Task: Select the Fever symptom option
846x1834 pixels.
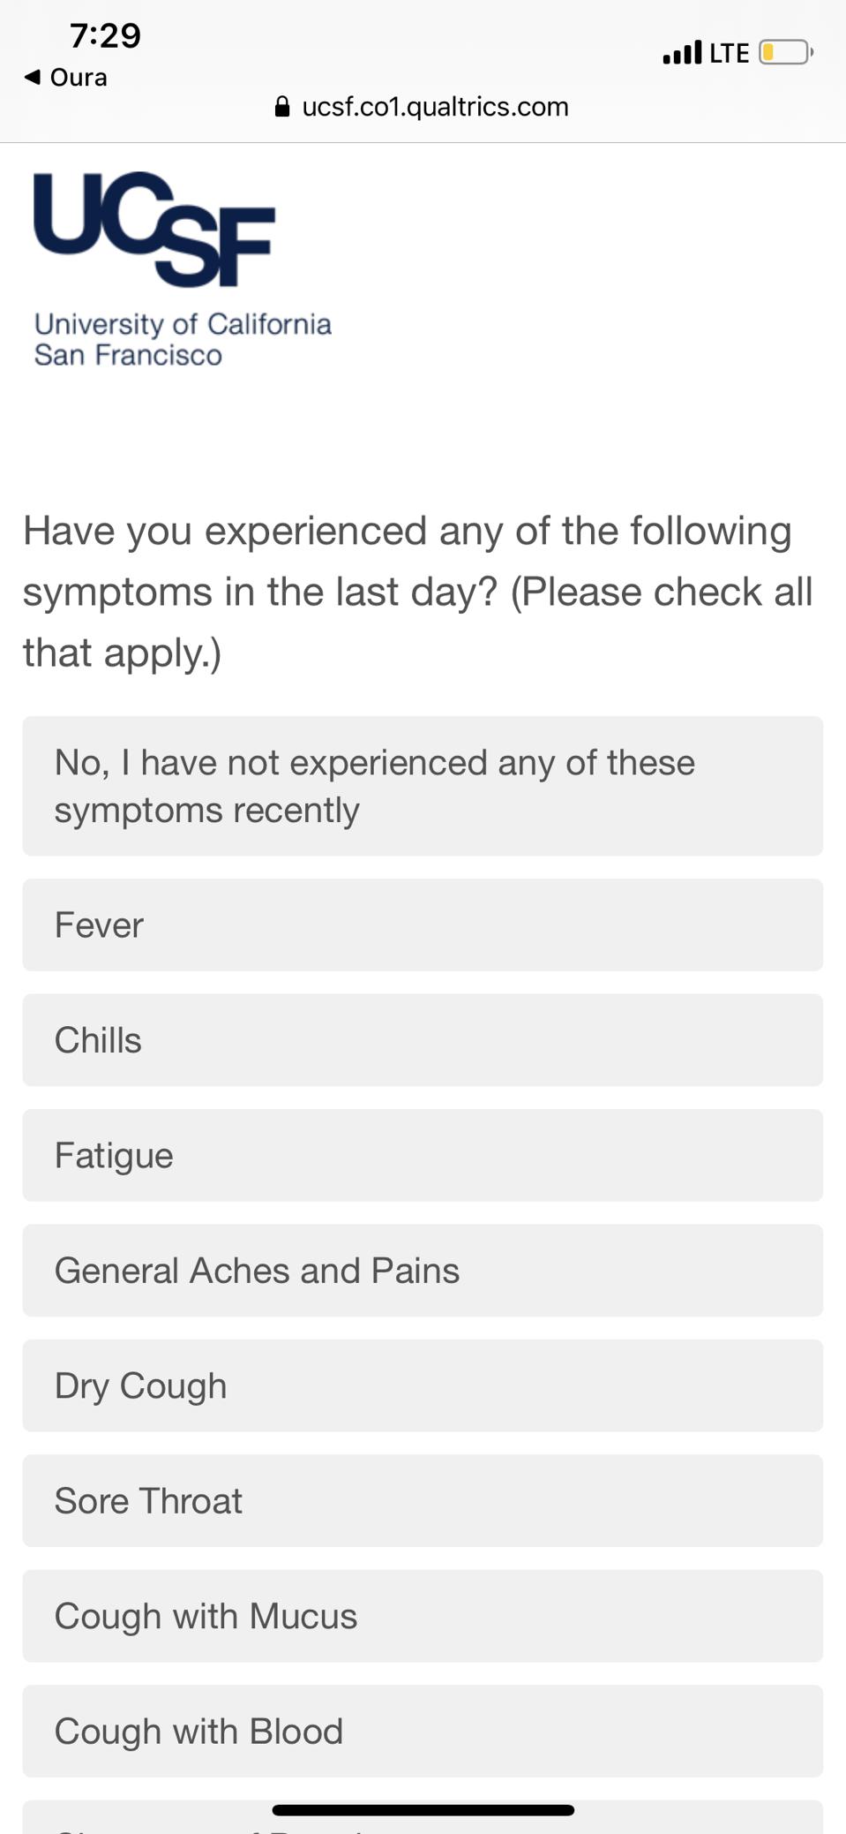Action: point(423,925)
